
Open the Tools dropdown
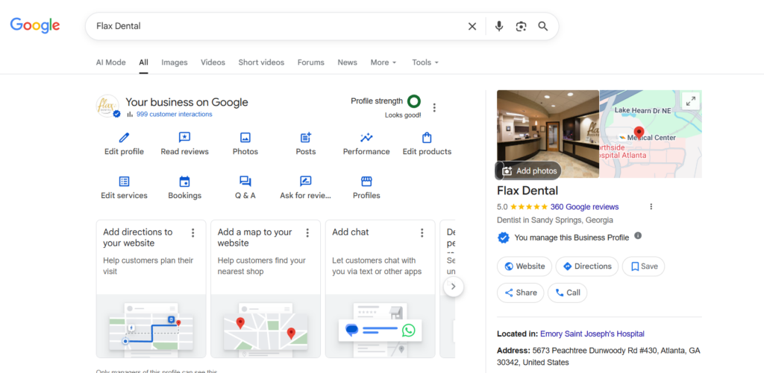[425, 63]
